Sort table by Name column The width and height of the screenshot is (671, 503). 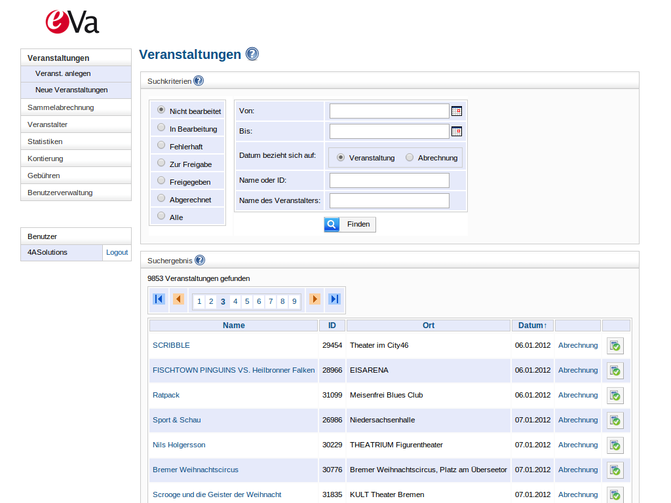(234, 326)
